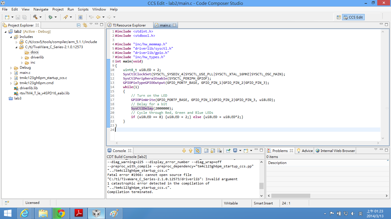Open the Back history dropdown arrow
The width and height of the screenshot is (391, 219).
coord(103,17)
